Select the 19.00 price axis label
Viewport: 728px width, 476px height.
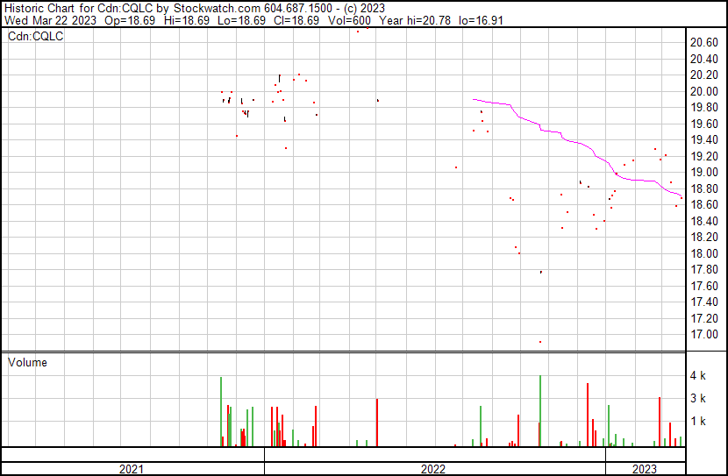click(x=705, y=173)
